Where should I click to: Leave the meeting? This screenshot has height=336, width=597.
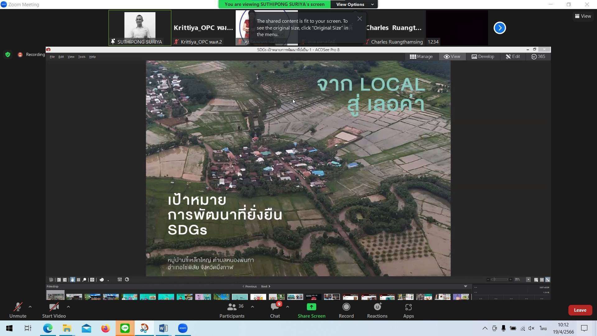tap(580, 310)
